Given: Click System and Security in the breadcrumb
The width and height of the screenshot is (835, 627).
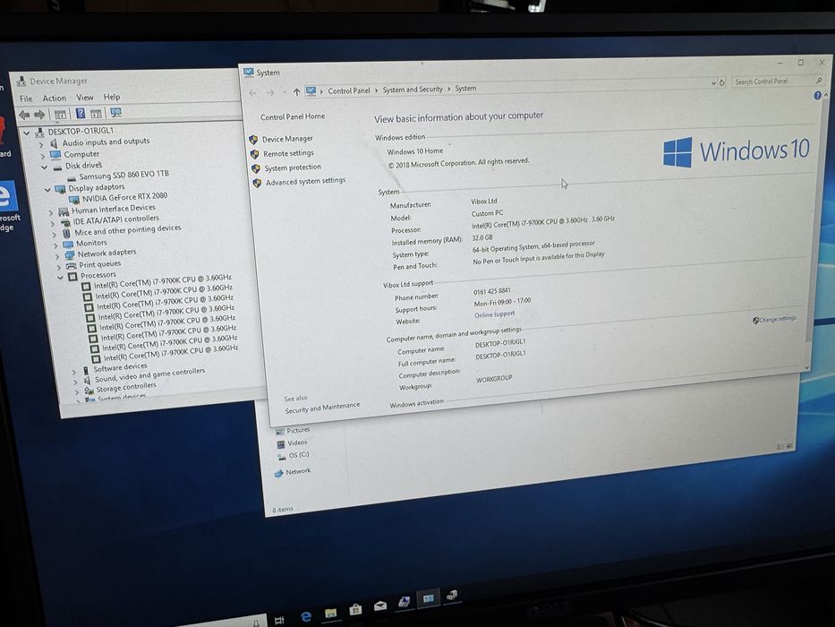Looking at the screenshot, I should tap(413, 90).
